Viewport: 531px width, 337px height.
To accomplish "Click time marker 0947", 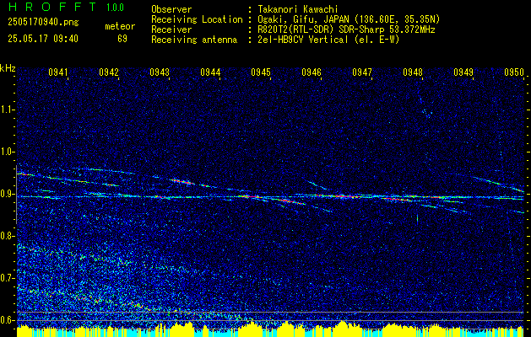I will coord(362,72).
